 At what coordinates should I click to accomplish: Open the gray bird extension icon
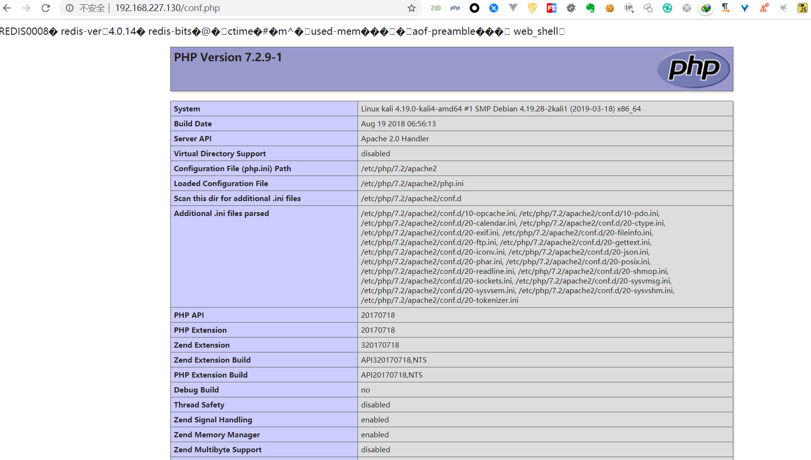783,8
